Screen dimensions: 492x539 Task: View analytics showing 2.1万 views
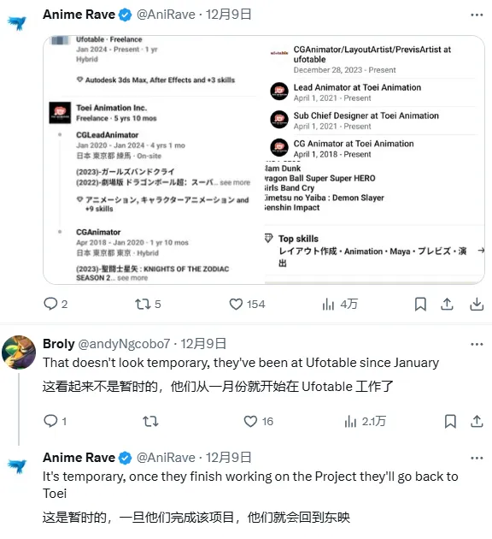(x=365, y=421)
